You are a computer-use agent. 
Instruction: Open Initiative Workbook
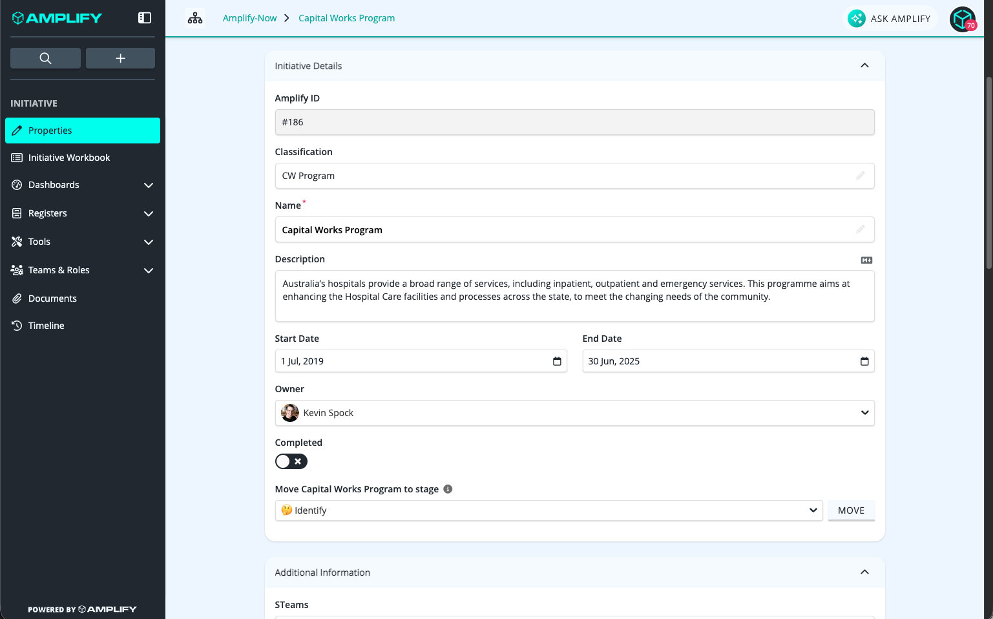tap(83, 158)
